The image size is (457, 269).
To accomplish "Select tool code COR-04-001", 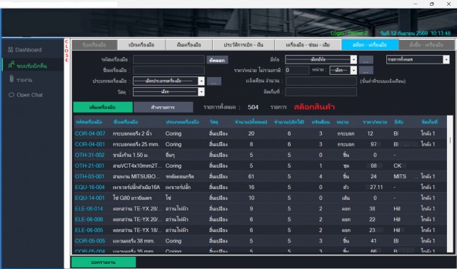I will 90,144.
